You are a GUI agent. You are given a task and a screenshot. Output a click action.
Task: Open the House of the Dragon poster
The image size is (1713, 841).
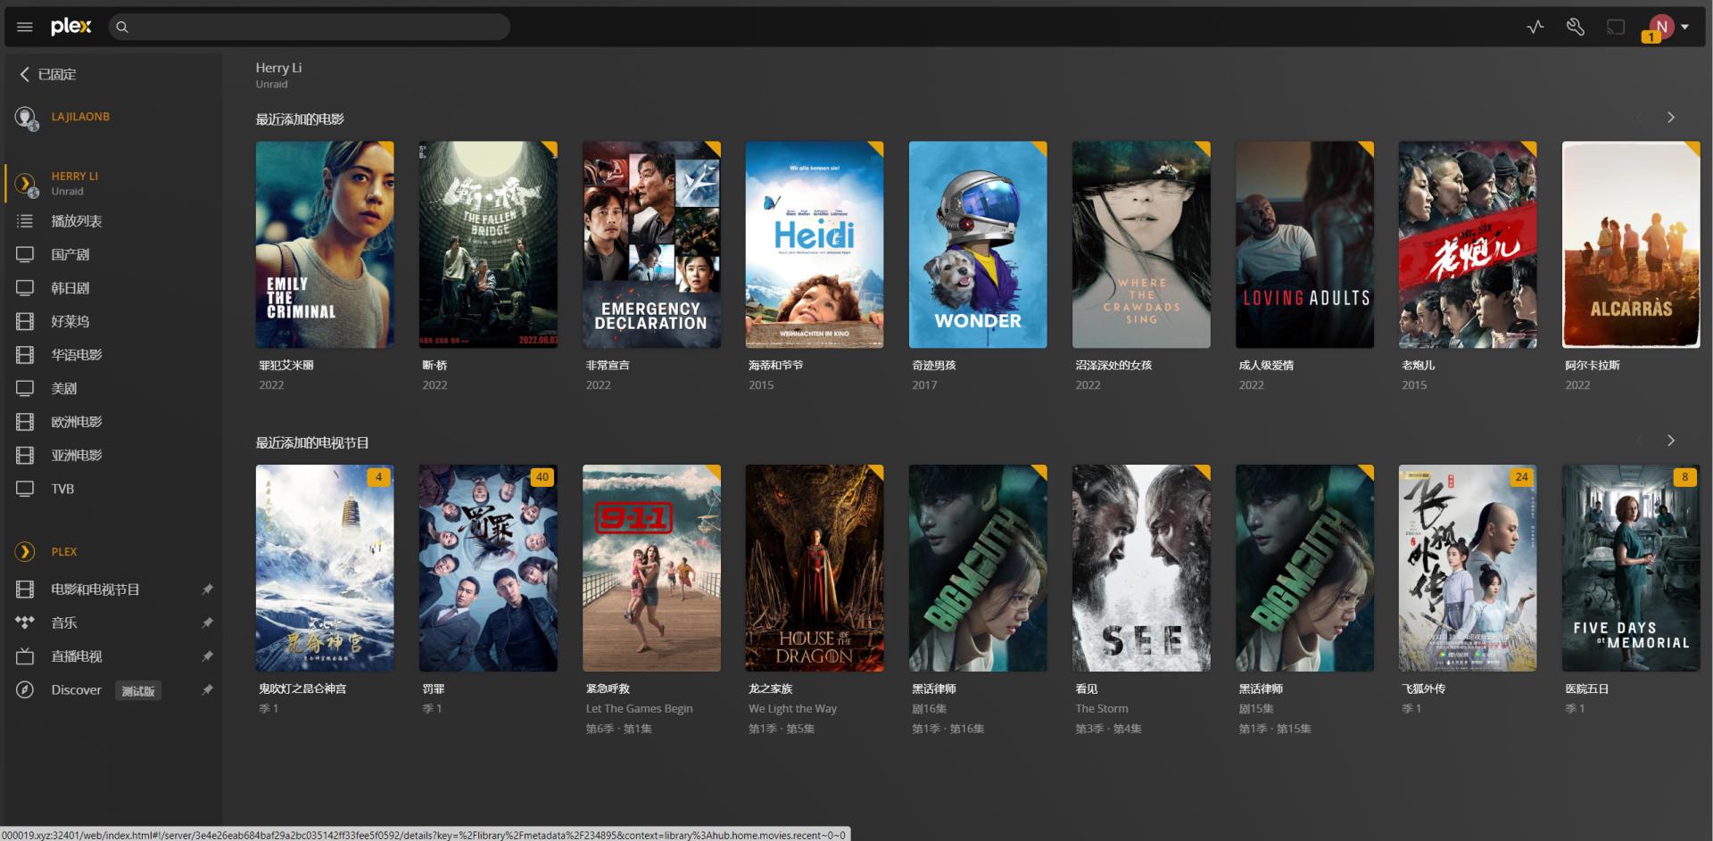click(x=815, y=568)
